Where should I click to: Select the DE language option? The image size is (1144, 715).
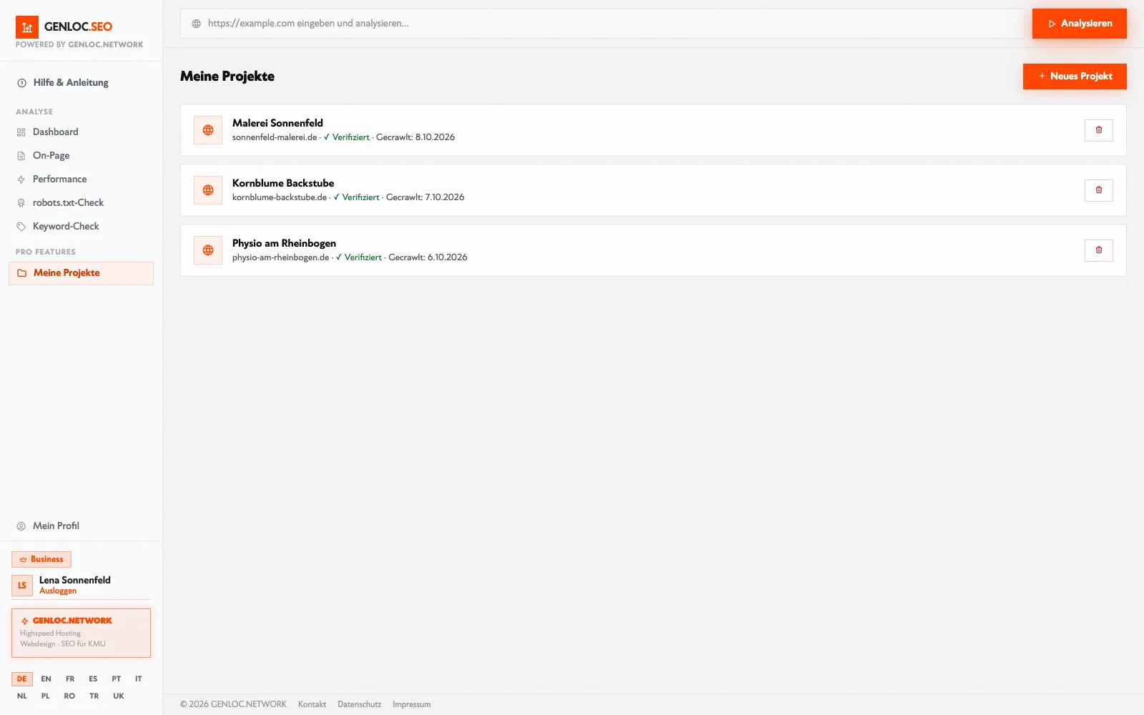[x=22, y=679]
